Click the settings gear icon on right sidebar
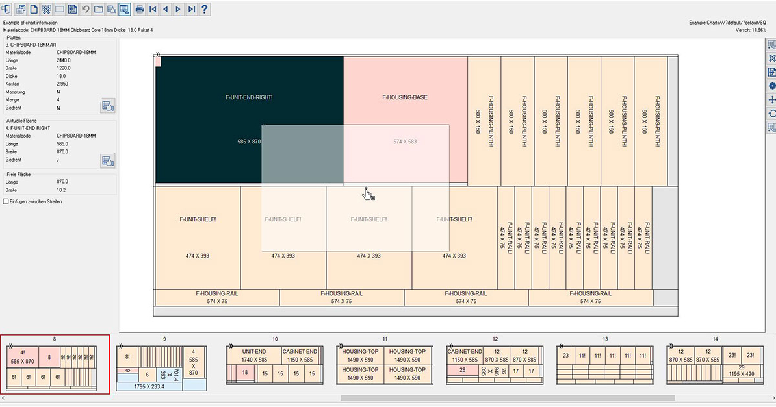 (x=772, y=86)
